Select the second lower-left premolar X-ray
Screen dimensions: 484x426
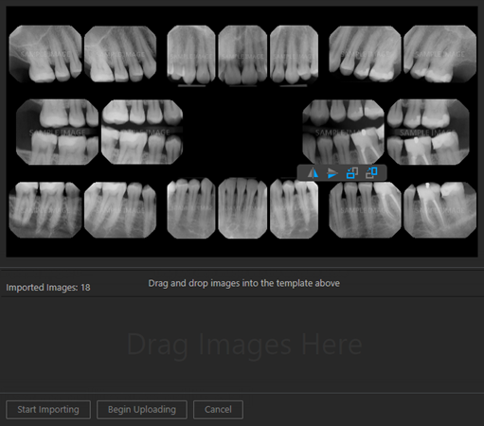click(x=120, y=209)
